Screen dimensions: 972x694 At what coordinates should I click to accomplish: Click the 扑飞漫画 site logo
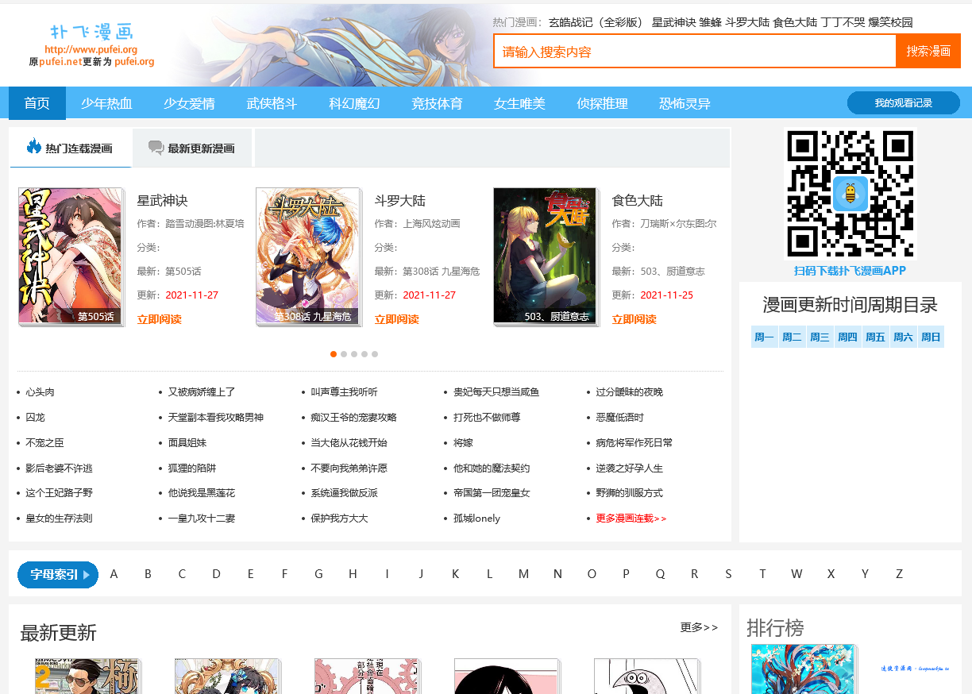point(91,33)
